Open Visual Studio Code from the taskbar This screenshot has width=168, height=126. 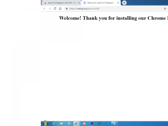click(x=107, y=124)
